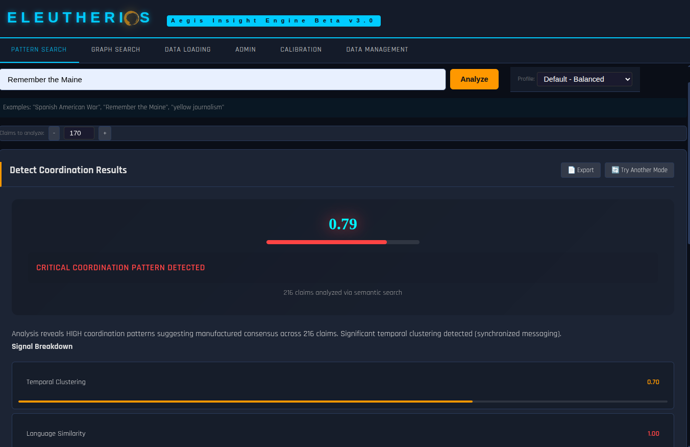This screenshot has height=447, width=690.
Task: Open the Profile dropdown
Action: pyautogui.click(x=584, y=79)
